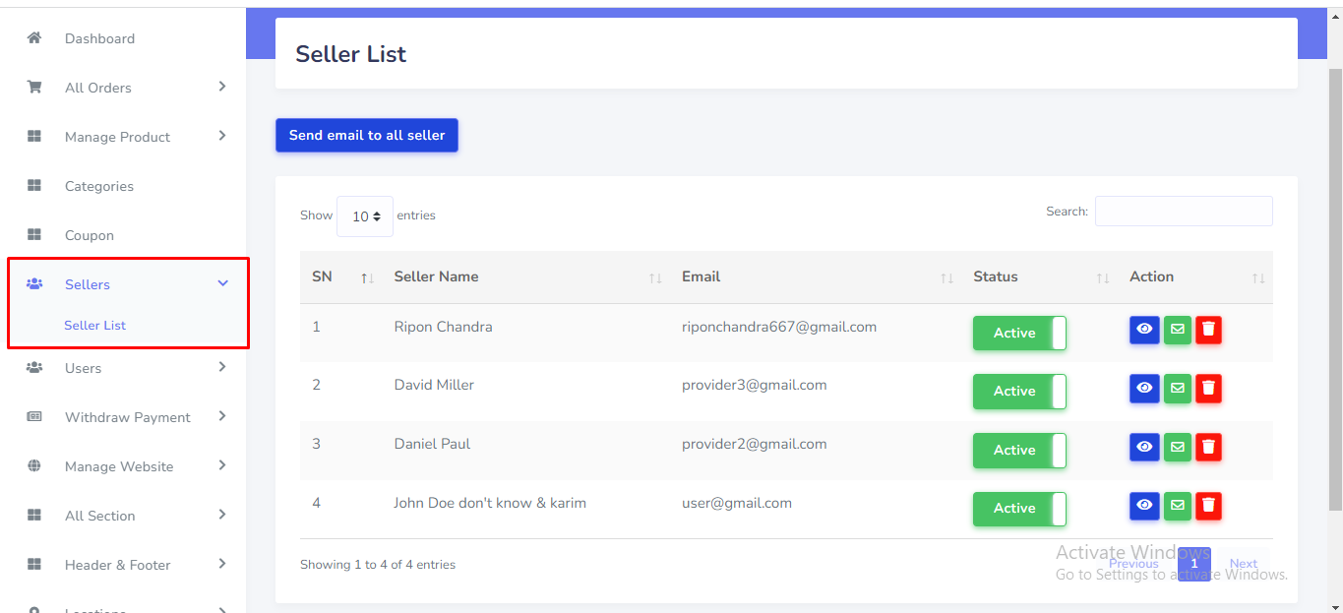Click the Dashboard home icon in sidebar

coord(34,38)
